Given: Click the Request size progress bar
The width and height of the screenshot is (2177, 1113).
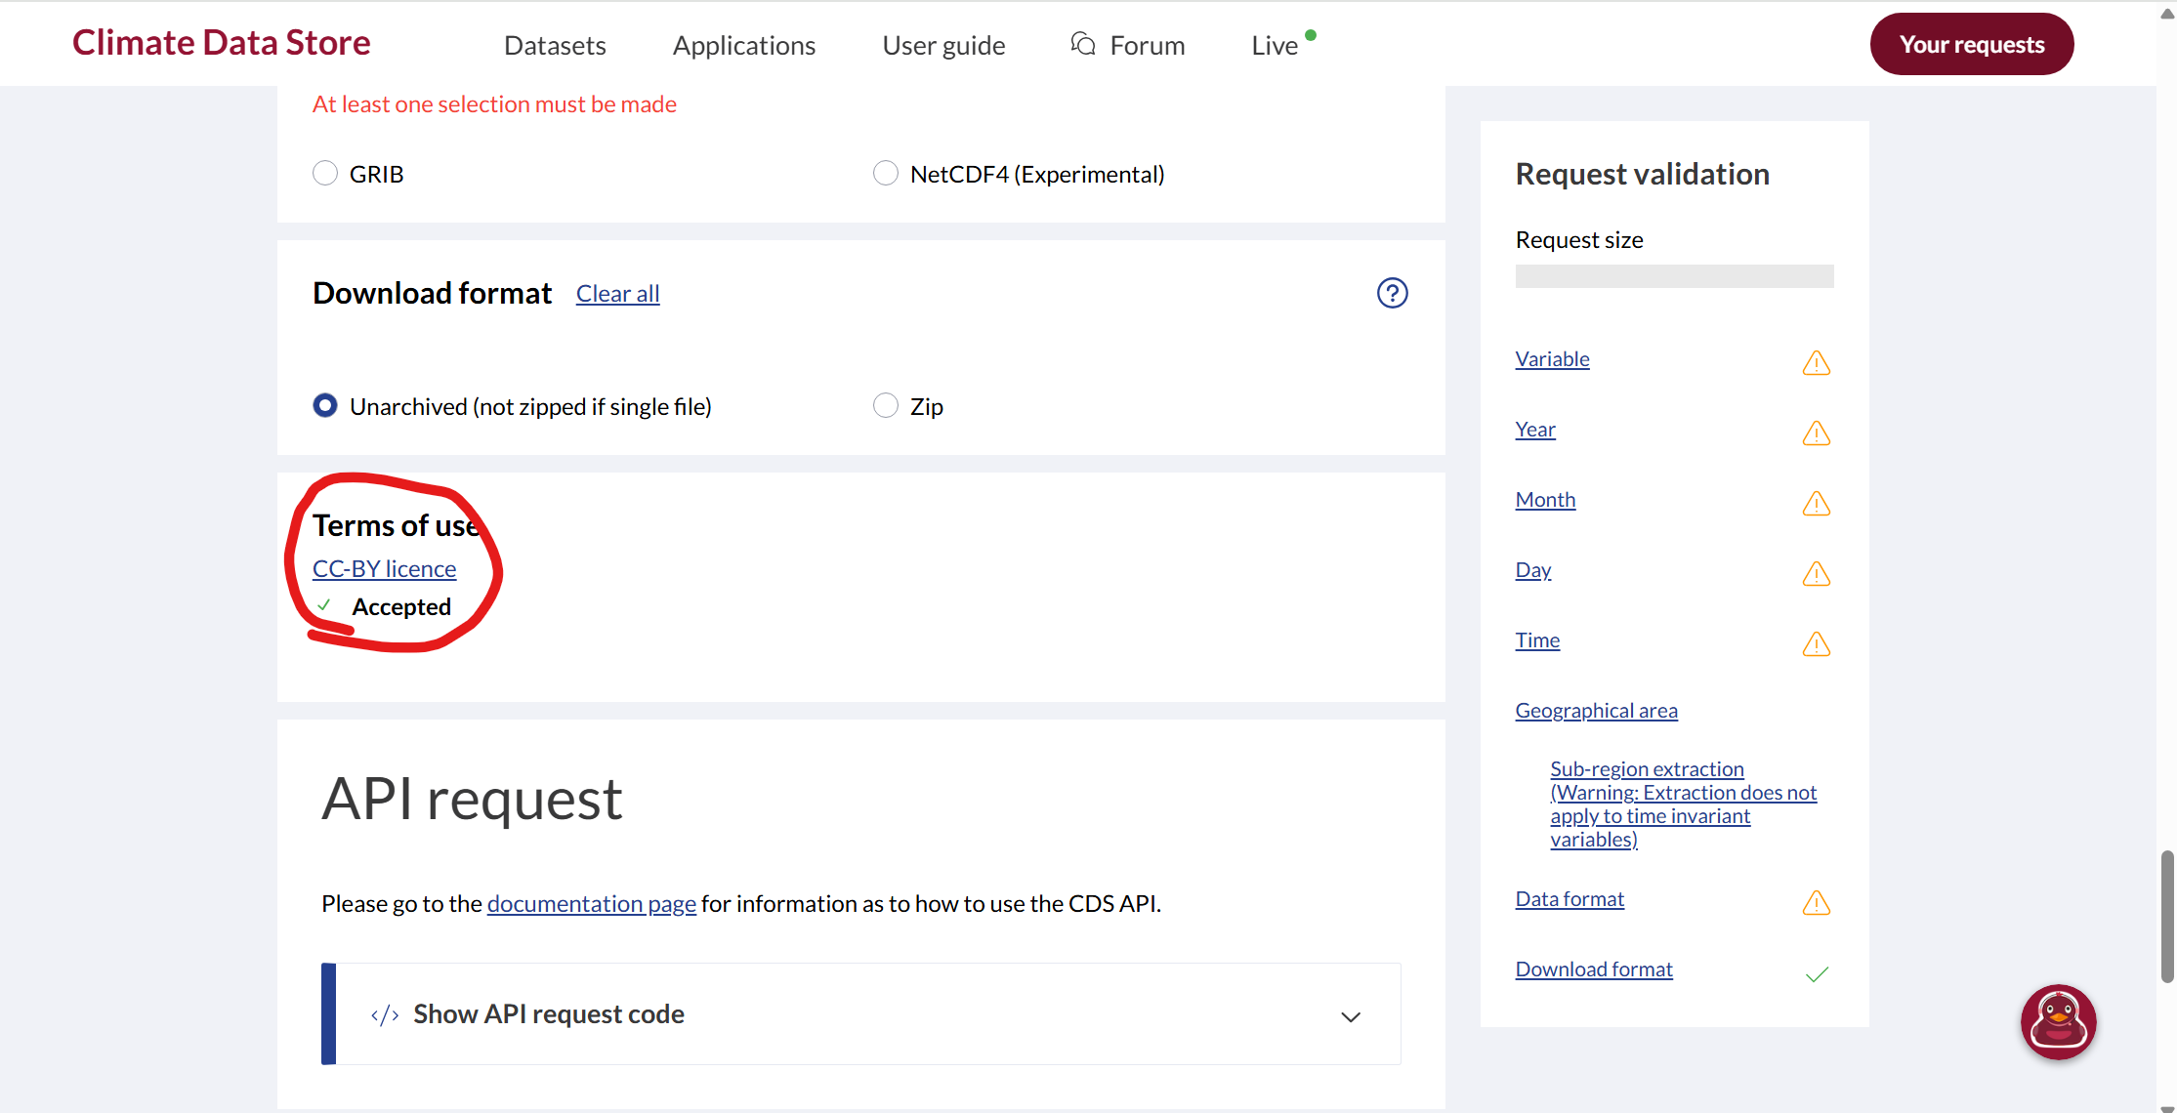Looking at the screenshot, I should pos(1674,276).
